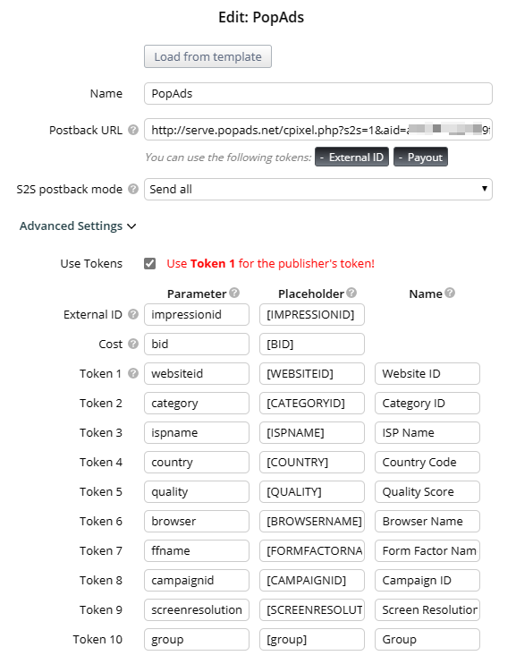Show help for Parameter column header
The image size is (516, 664).
[x=234, y=293]
